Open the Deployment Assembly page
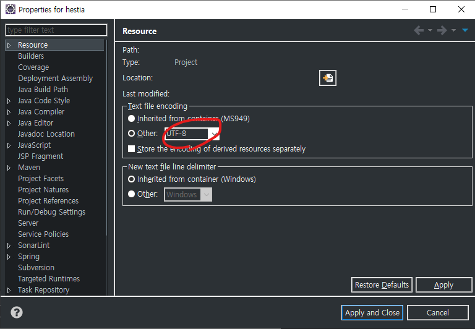Image resolution: width=475 pixels, height=329 pixels. coord(55,78)
